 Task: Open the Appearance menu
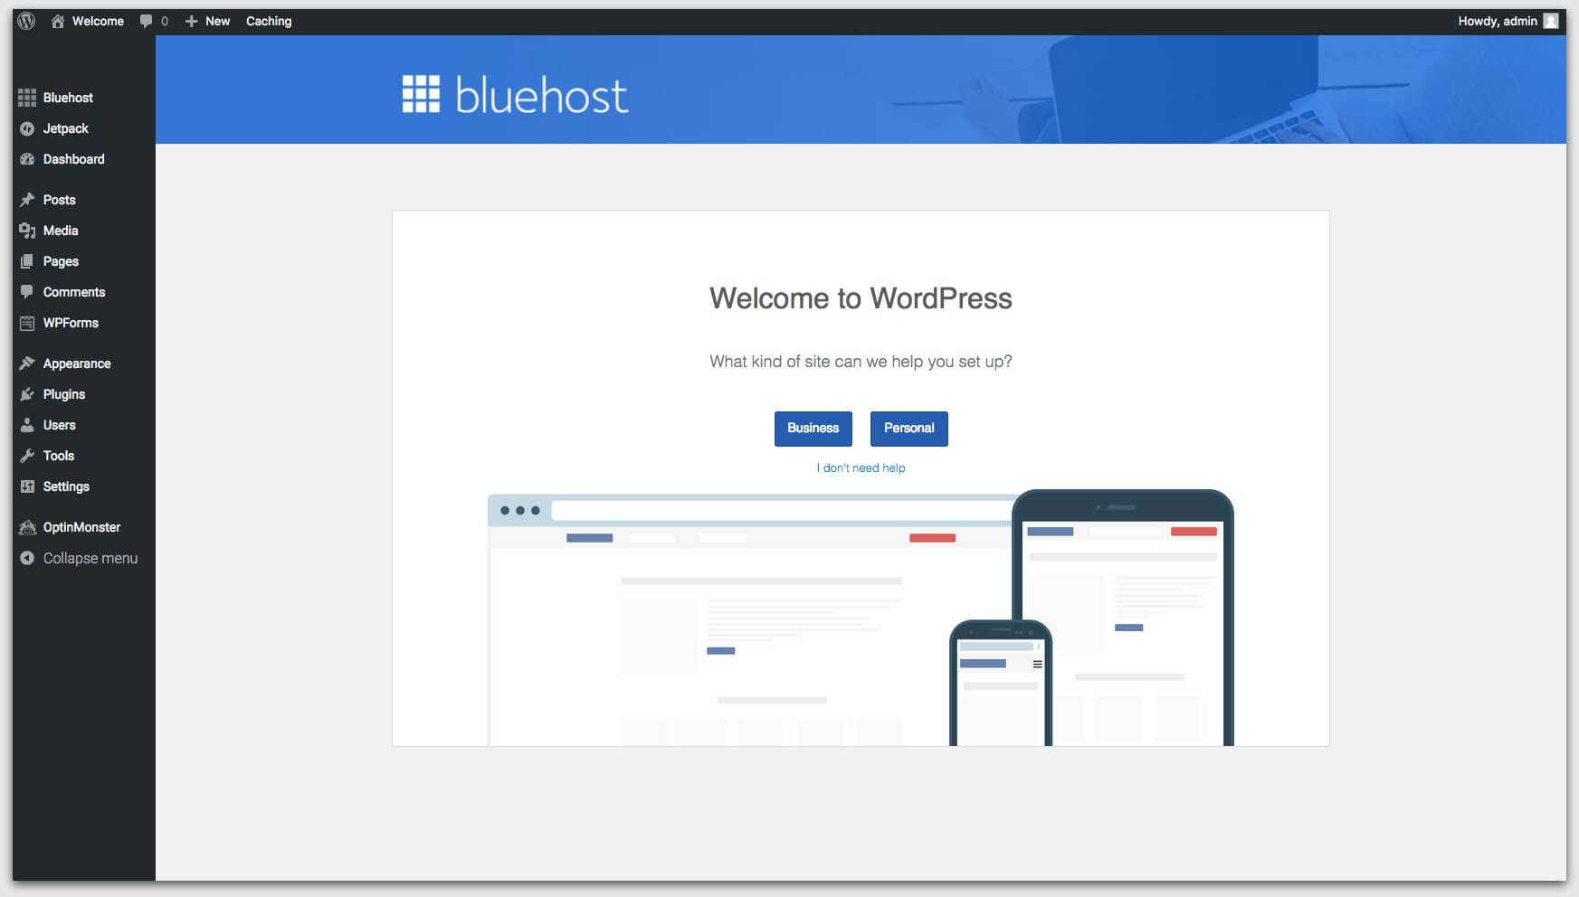(x=76, y=364)
